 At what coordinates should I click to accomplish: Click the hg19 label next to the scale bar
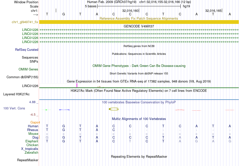click(x=186, y=6)
